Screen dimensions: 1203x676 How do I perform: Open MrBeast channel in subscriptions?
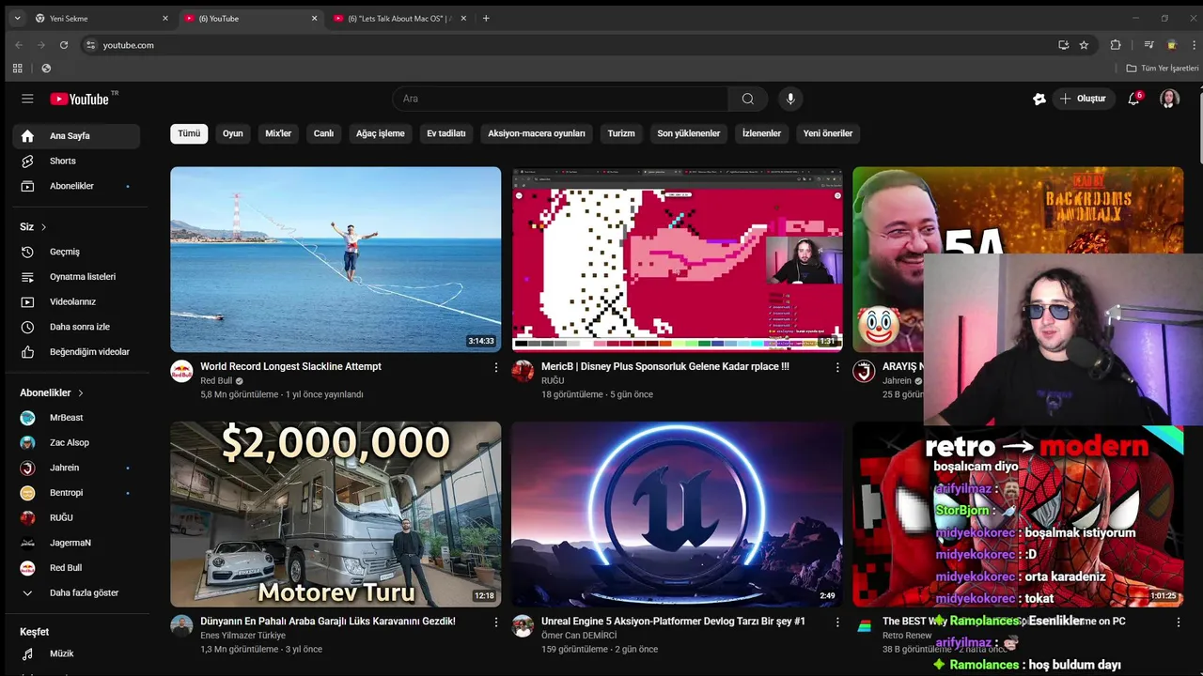pyautogui.click(x=76, y=418)
